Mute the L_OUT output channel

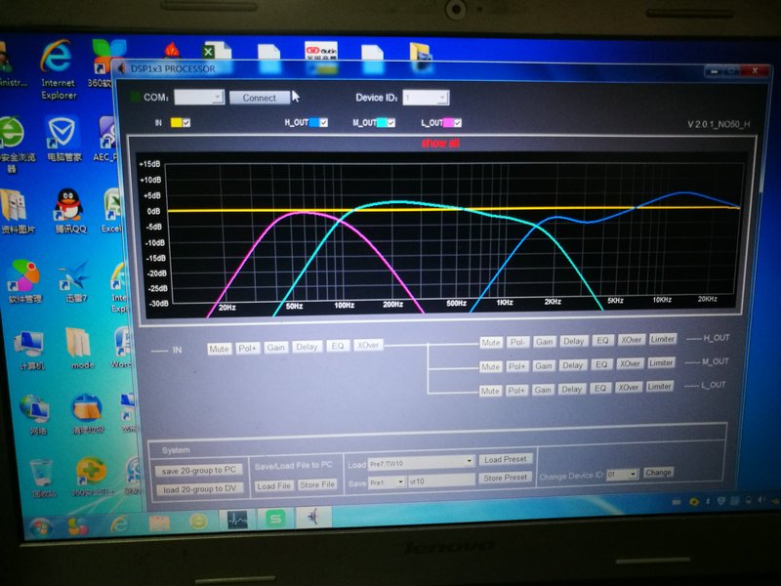[x=491, y=388]
